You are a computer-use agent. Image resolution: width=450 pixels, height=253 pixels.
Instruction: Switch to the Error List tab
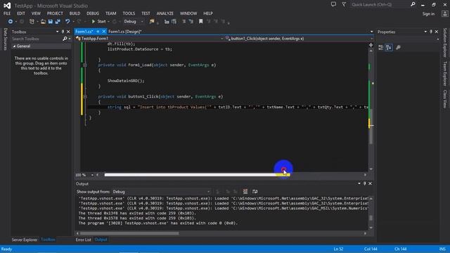click(83, 240)
